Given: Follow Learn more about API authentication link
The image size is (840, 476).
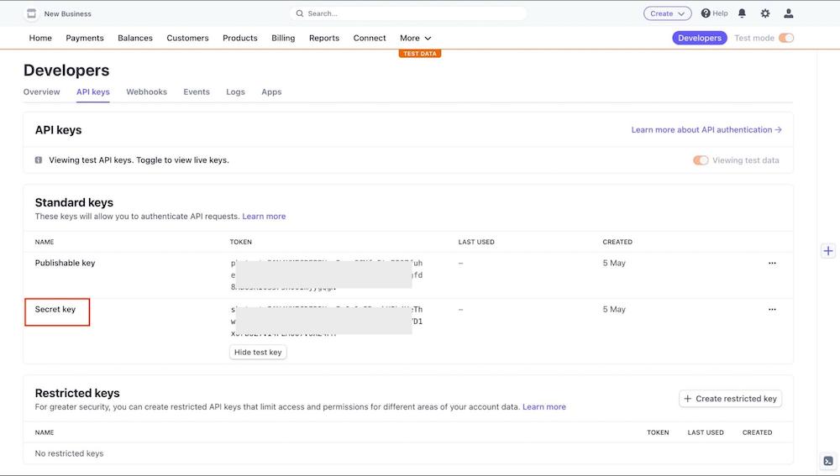Looking at the screenshot, I should [x=706, y=130].
